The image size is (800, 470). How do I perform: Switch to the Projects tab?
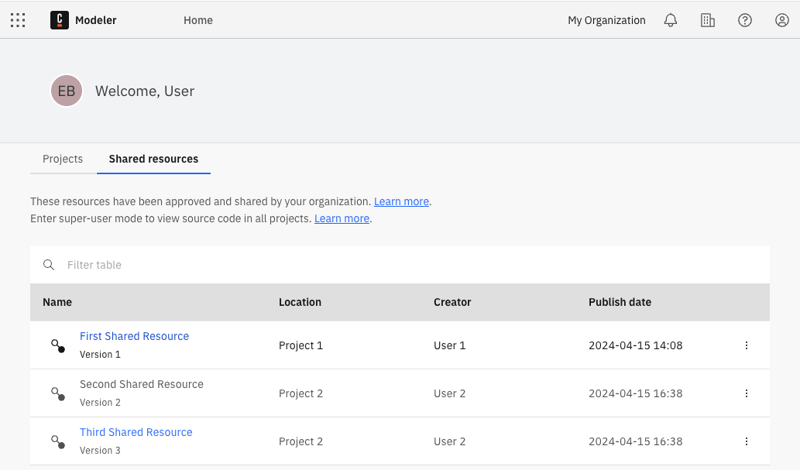coord(63,159)
